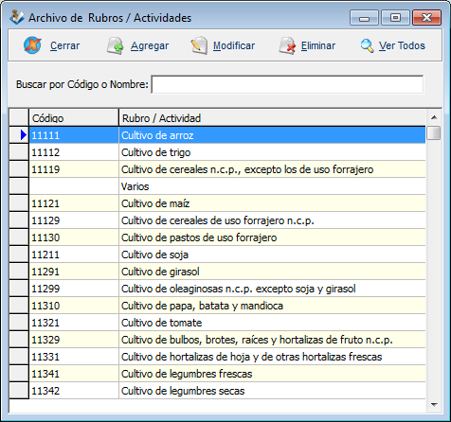Click the Agregar document plus icon
Image resolution: width=451 pixels, height=422 pixels.
tap(115, 45)
